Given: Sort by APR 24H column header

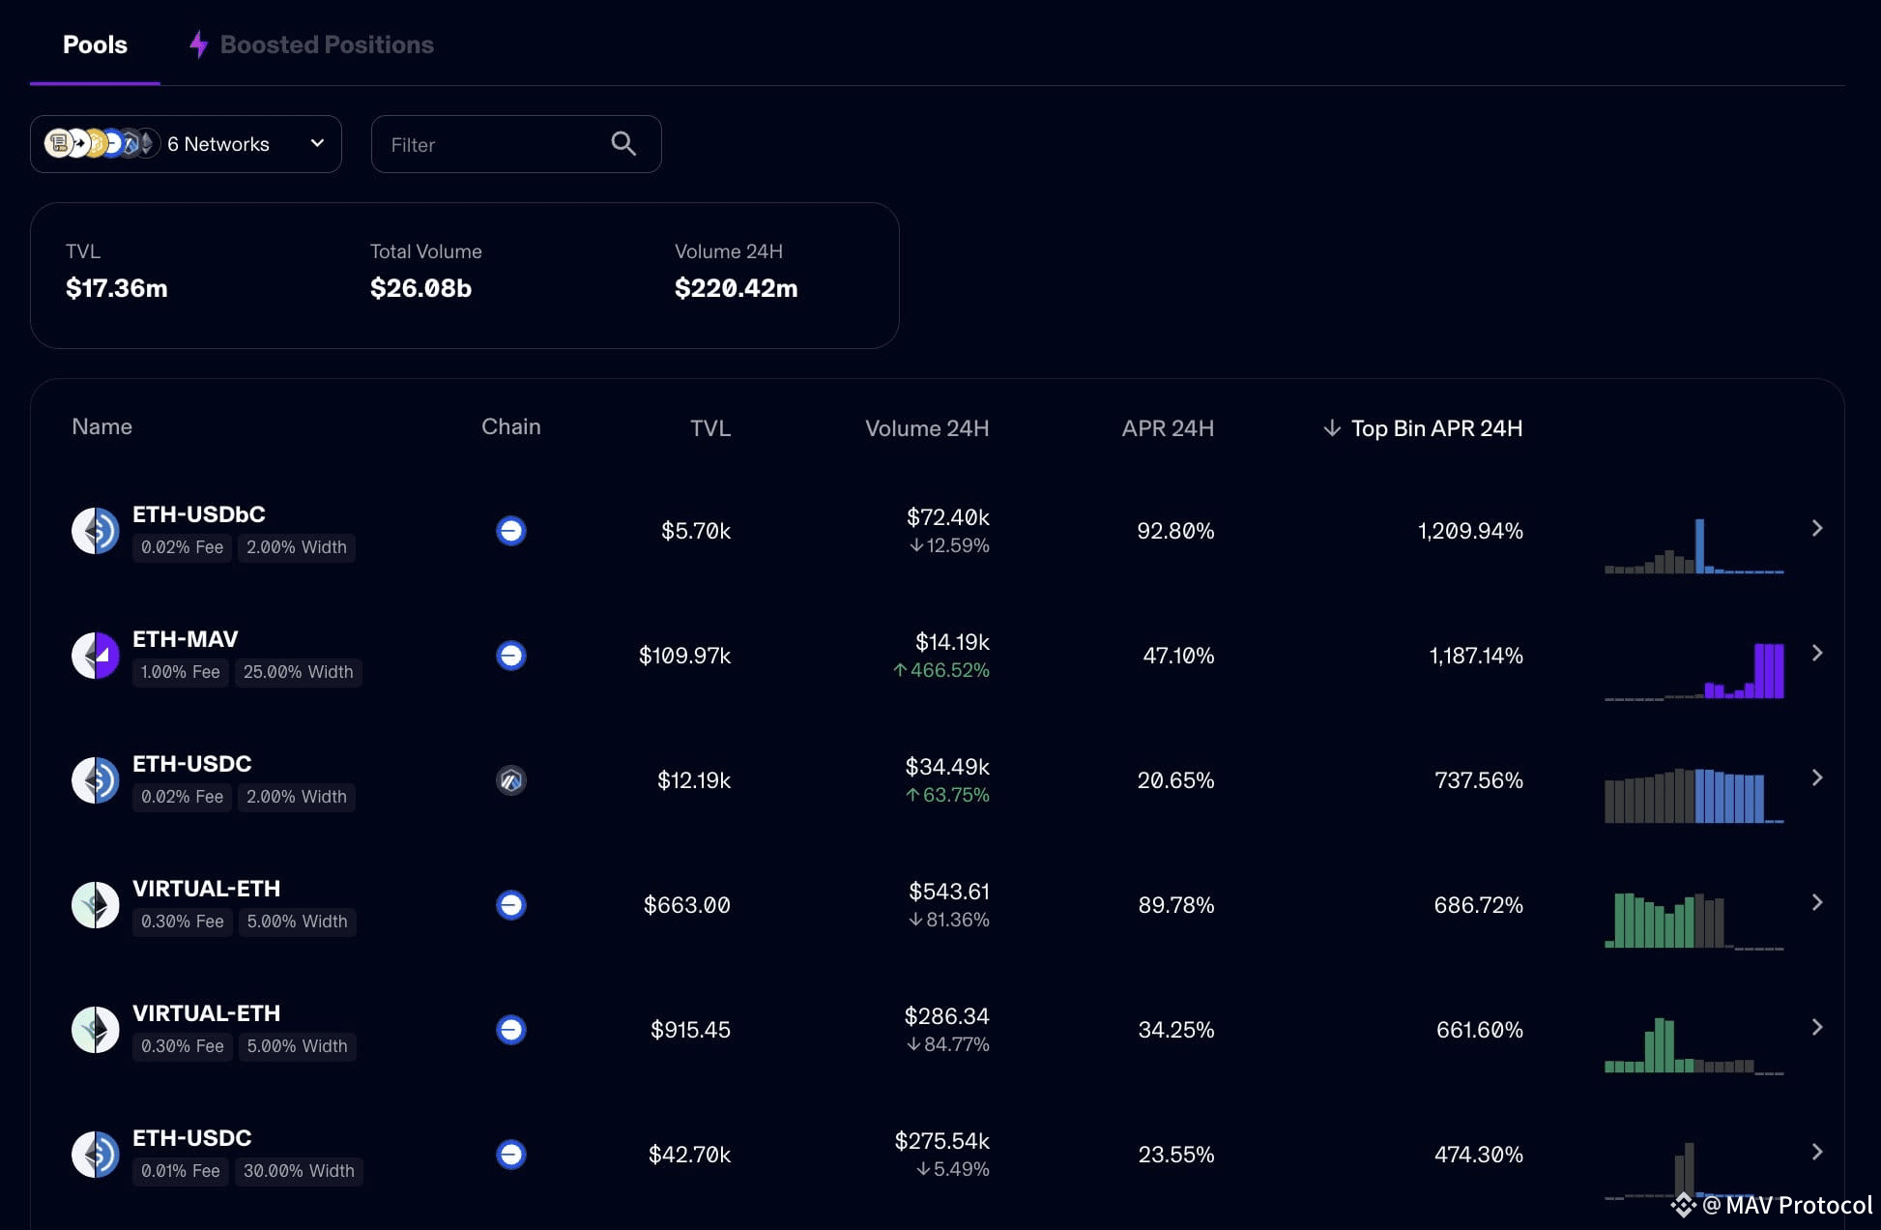Looking at the screenshot, I should click(1168, 428).
